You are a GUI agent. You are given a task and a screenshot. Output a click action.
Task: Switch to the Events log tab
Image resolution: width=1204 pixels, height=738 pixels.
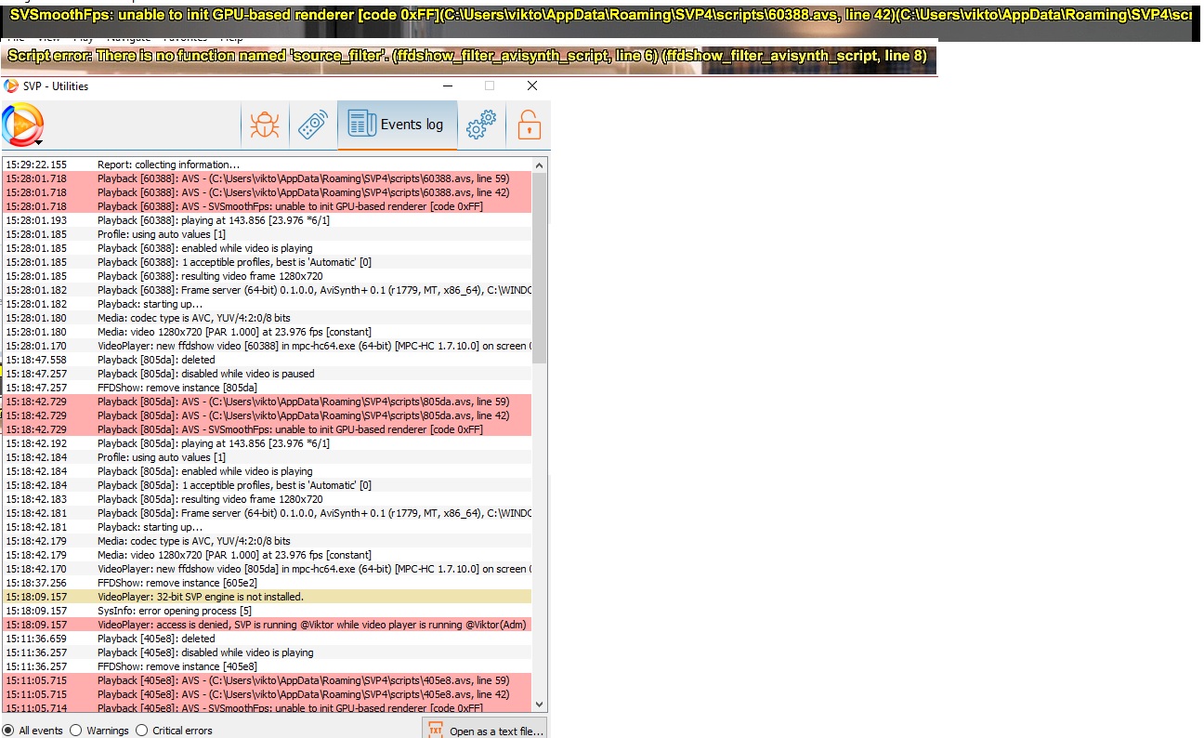[x=398, y=125]
